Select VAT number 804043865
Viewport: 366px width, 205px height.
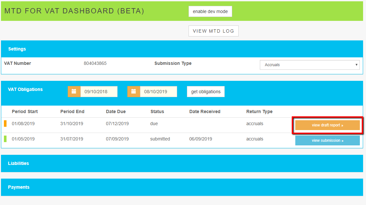95,63
